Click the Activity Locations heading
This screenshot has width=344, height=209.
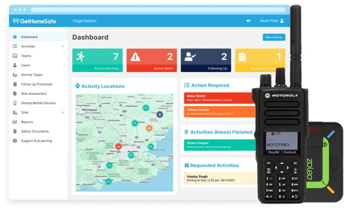point(103,86)
